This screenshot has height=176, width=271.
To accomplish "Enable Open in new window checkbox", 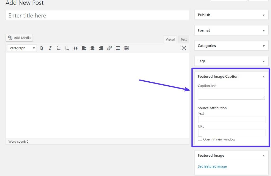I will point(200,139).
